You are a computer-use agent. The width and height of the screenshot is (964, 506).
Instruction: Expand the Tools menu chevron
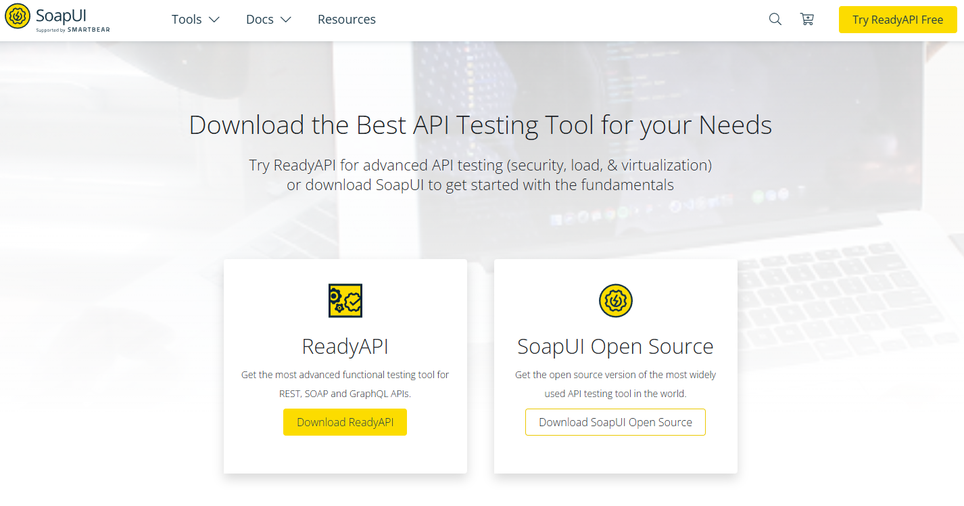tap(214, 20)
